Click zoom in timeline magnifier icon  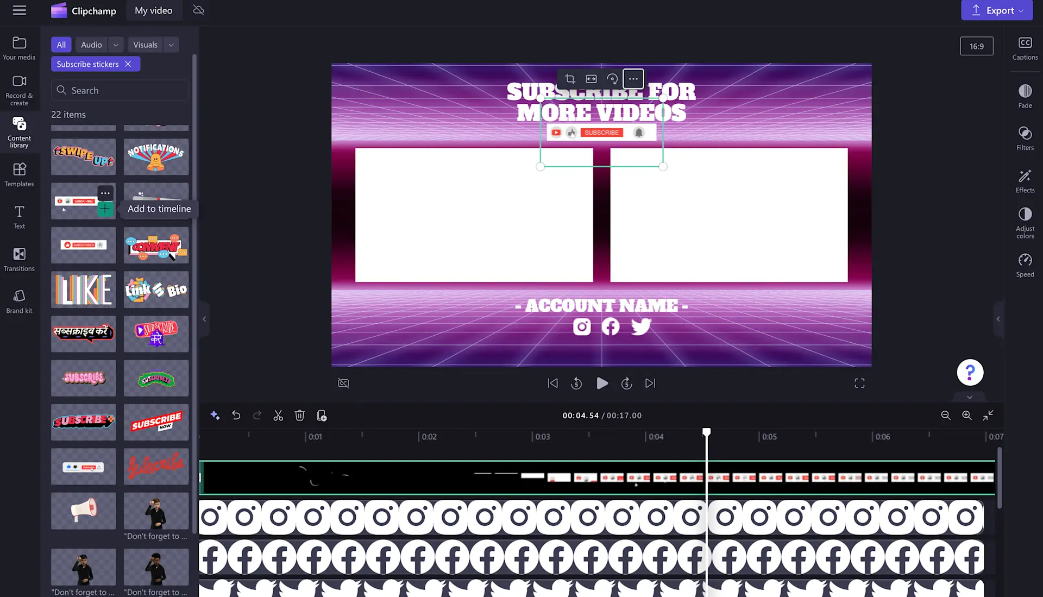(966, 415)
